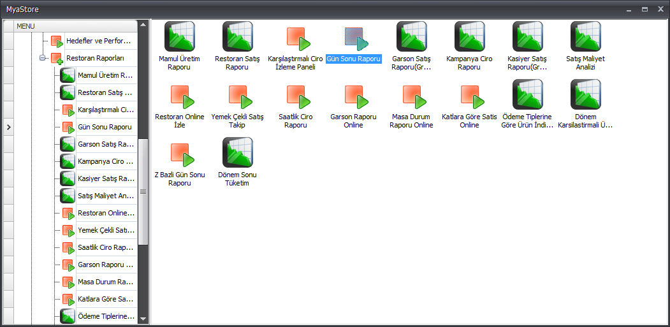
Task: Select Garson Satış Ra… in menu tree
Action: [x=107, y=145]
